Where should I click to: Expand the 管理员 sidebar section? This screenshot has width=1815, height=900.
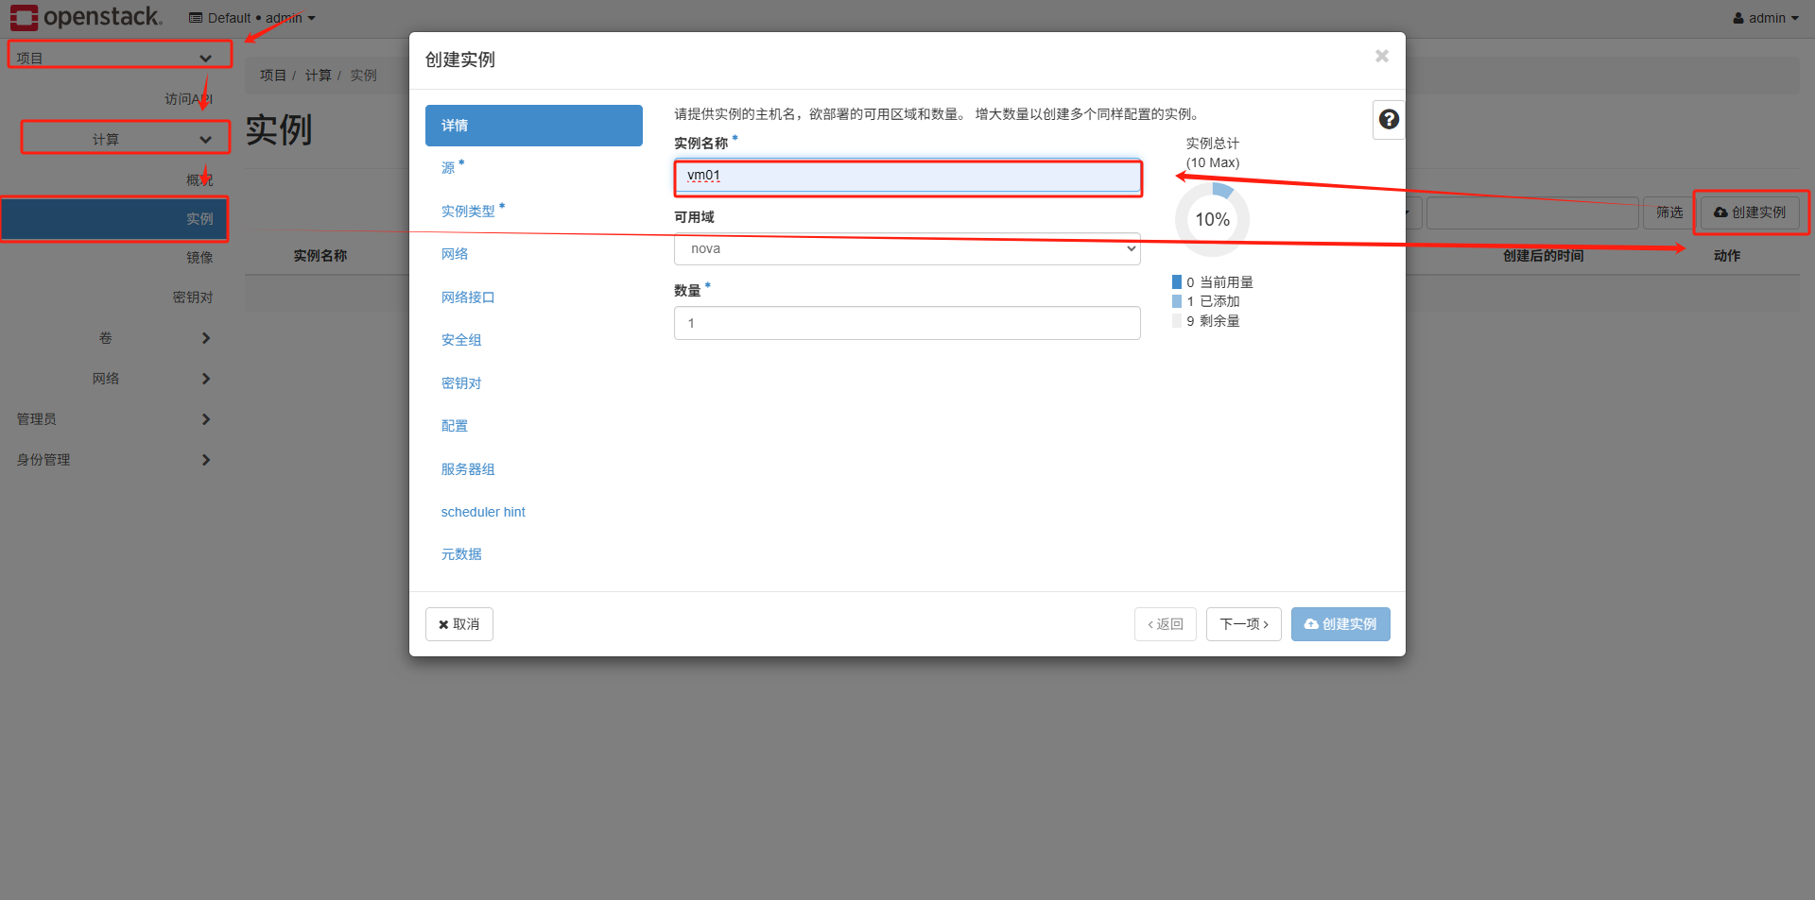coord(114,419)
